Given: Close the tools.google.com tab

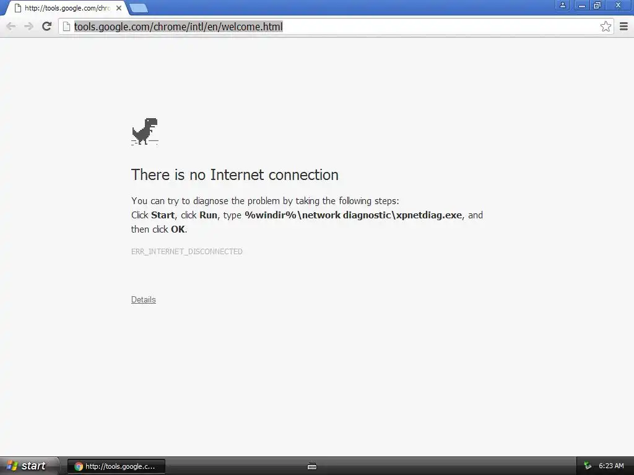Looking at the screenshot, I should pos(119,7).
